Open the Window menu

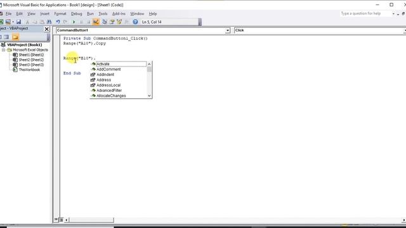(137, 14)
